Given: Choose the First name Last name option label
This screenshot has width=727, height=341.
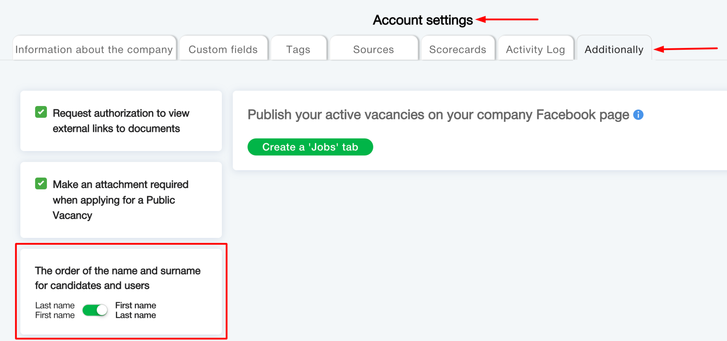Looking at the screenshot, I should (136, 311).
